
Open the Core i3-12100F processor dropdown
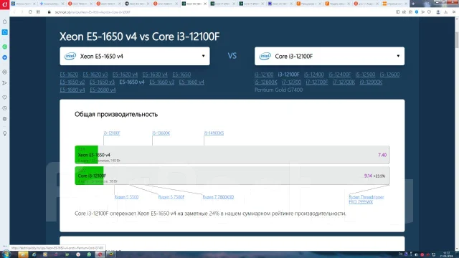pyautogui.click(x=329, y=56)
